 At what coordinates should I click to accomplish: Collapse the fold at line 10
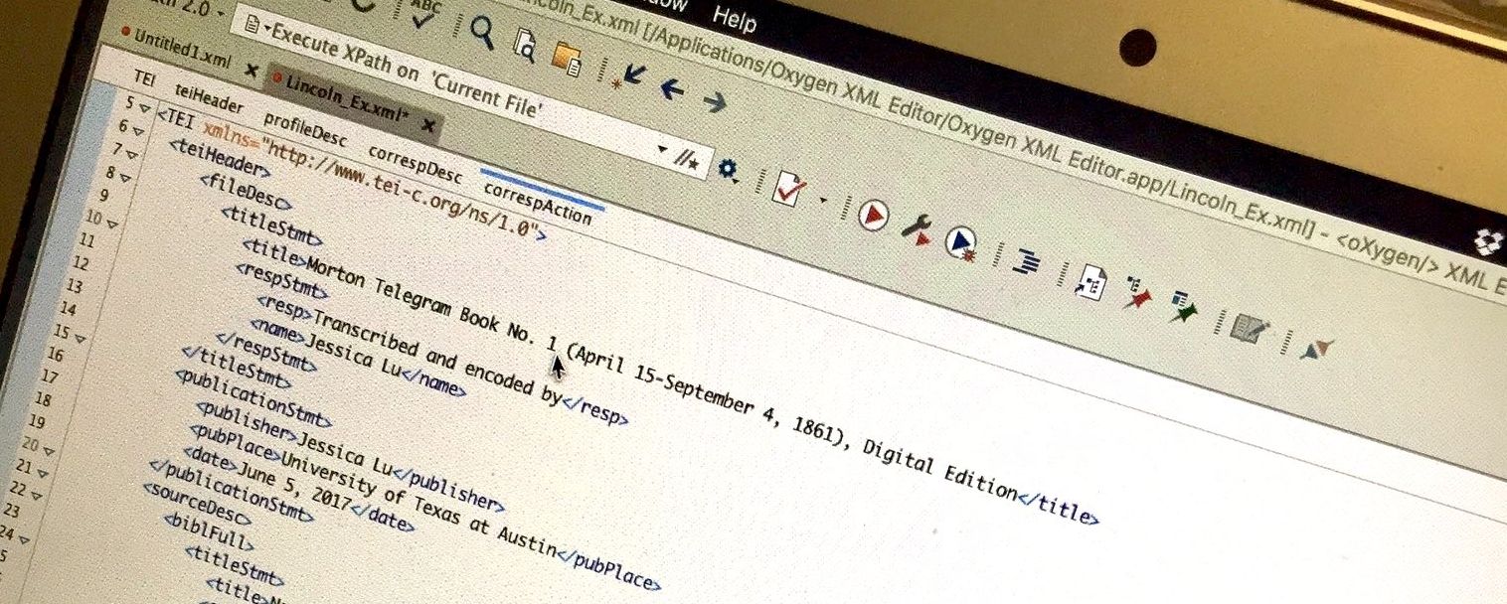pyautogui.click(x=112, y=225)
